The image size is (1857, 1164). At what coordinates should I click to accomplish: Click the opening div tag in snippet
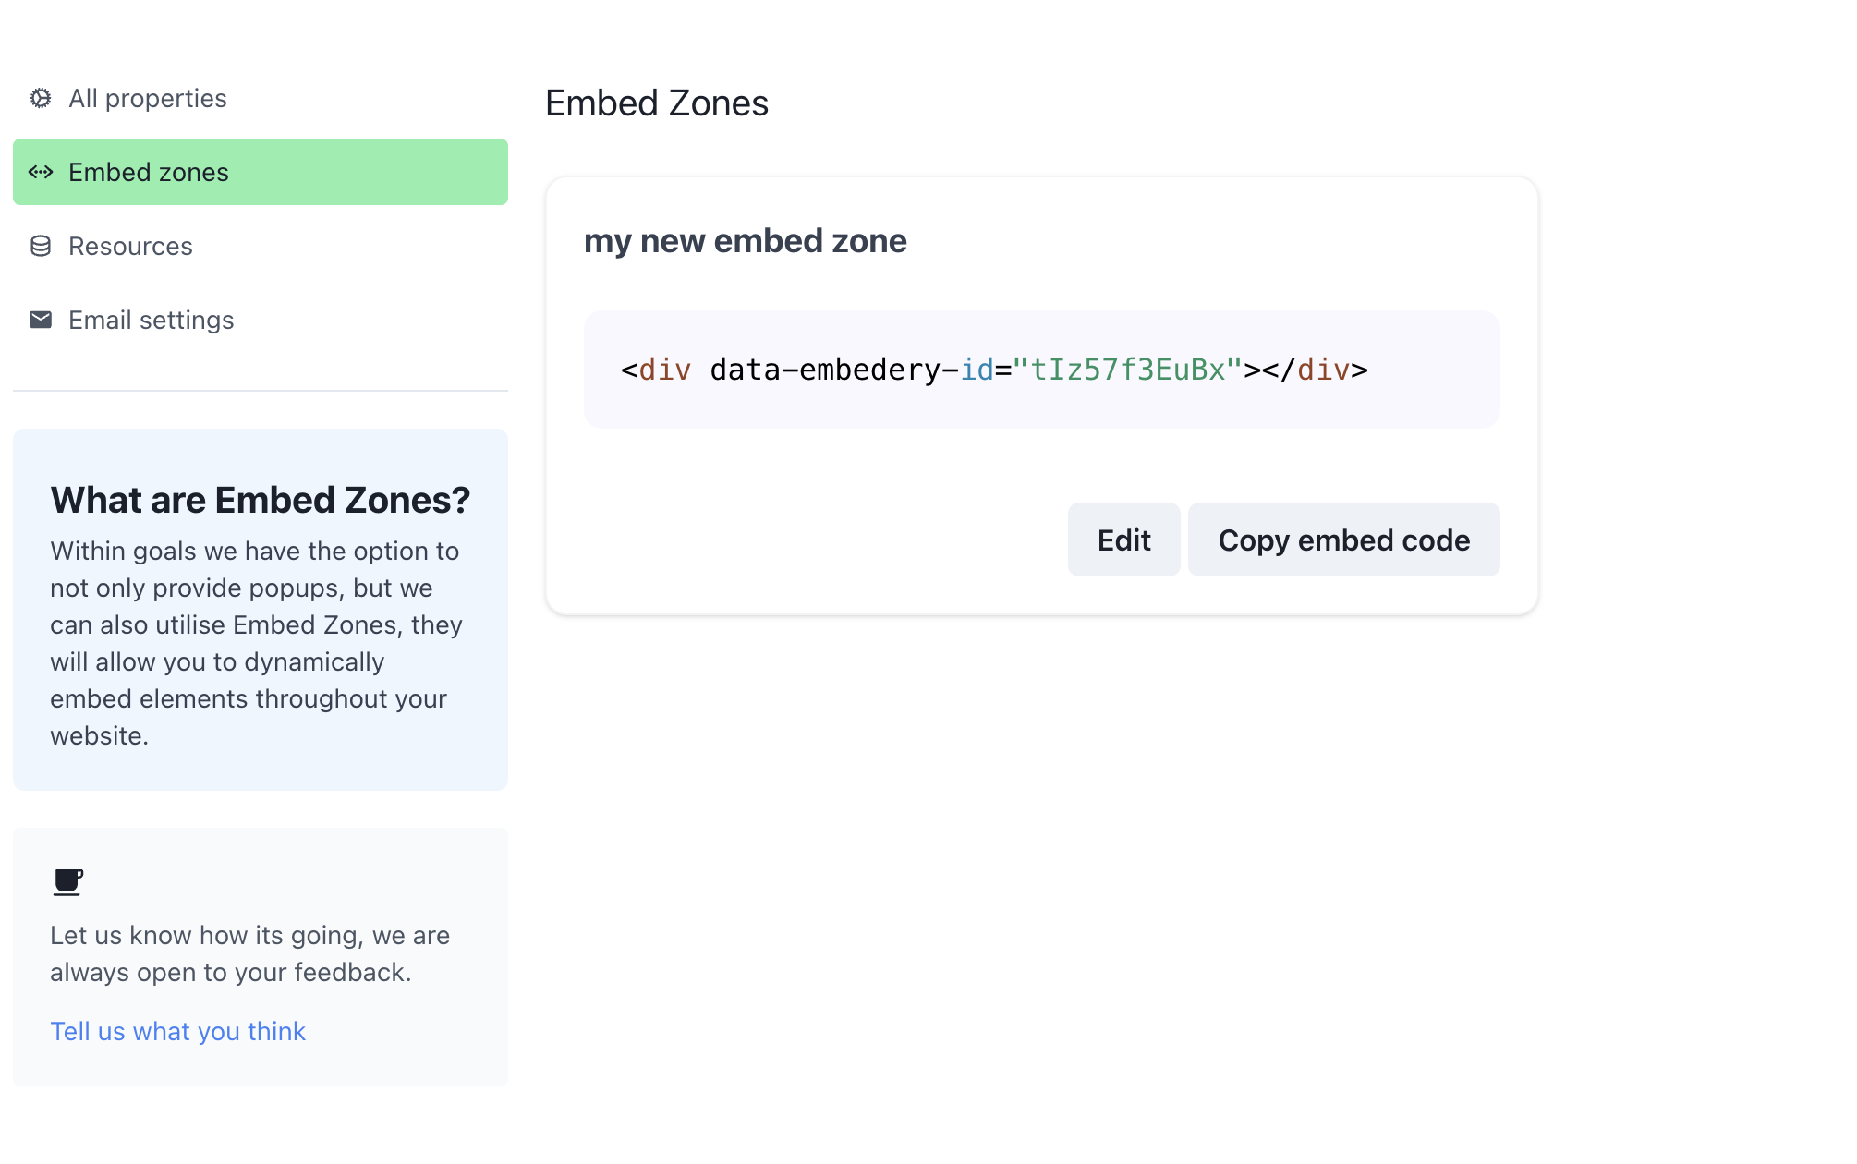tap(656, 370)
